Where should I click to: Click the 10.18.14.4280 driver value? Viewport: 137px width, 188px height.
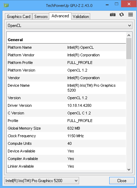click(79, 105)
